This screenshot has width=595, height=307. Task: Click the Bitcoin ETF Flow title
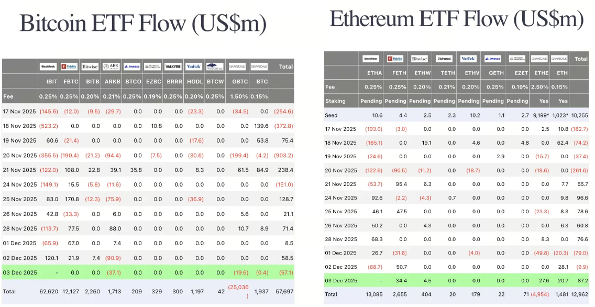point(142,24)
